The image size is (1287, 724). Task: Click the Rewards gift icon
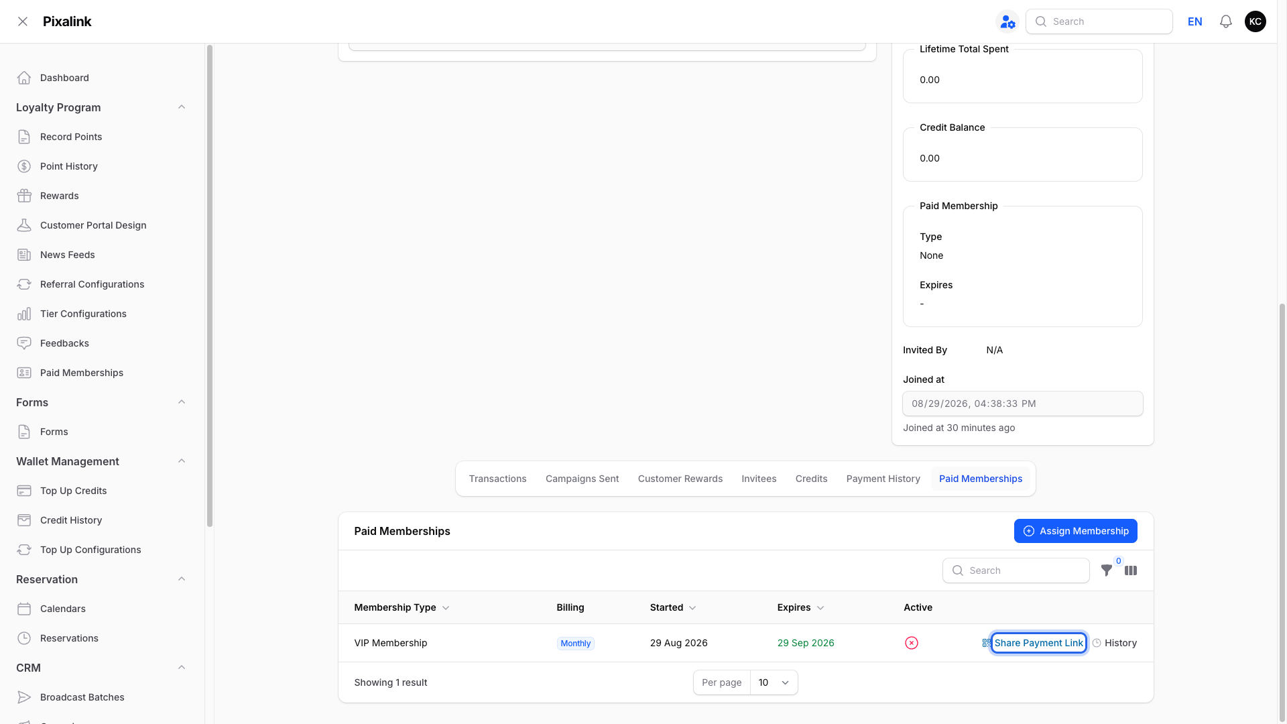[24, 196]
